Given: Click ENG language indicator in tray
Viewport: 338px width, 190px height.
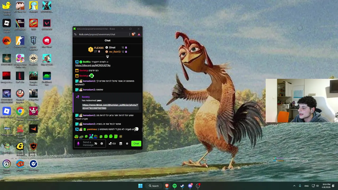Looking at the screenshot, I should (x=307, y=186).
